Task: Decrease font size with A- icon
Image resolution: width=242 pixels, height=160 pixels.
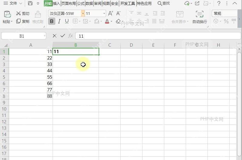Action: coord(118,13)
